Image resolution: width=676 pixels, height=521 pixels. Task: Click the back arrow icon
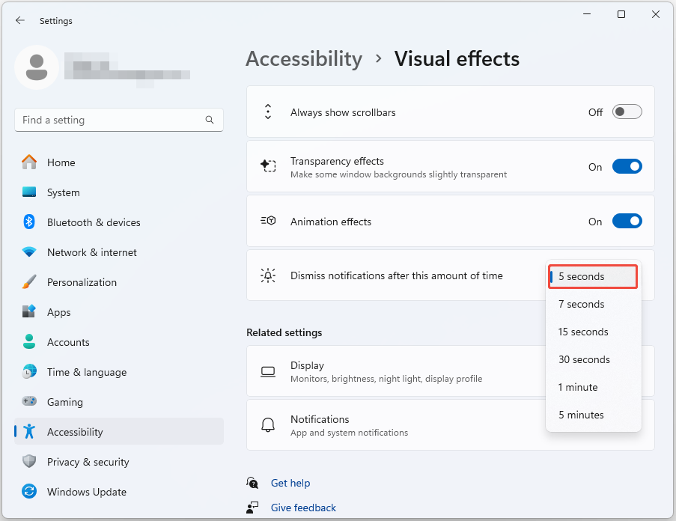pos(19,21)
